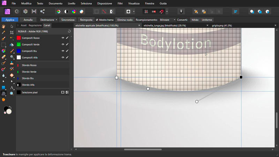Select the Clone stamp tool
The image size is (279, 157).
12,63
